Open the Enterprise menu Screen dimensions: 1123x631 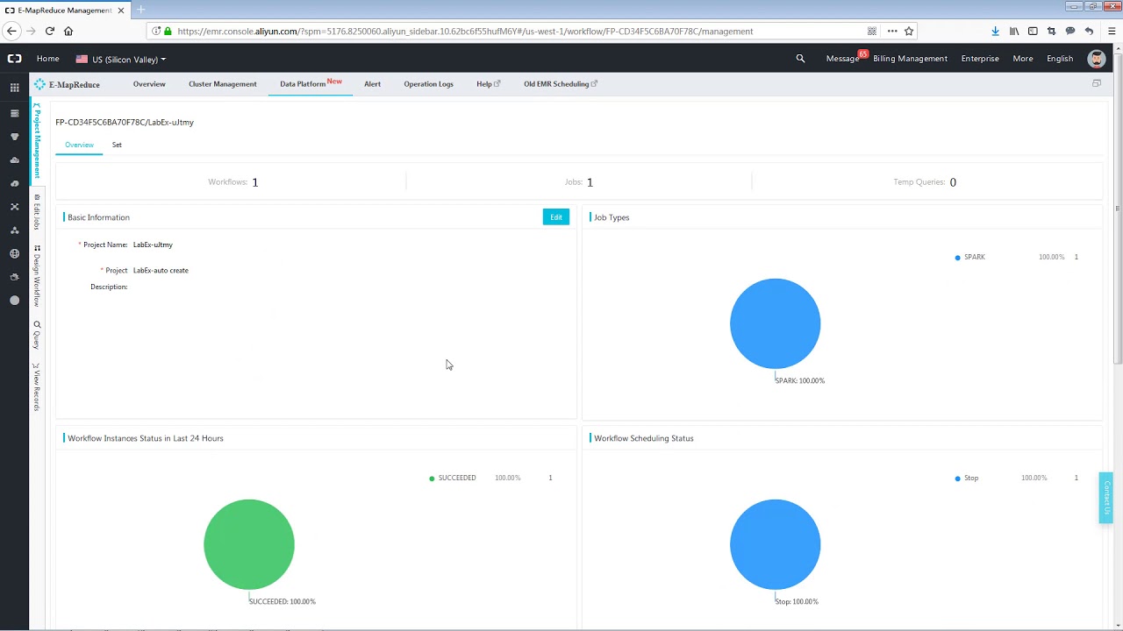(x=980, y=59)
